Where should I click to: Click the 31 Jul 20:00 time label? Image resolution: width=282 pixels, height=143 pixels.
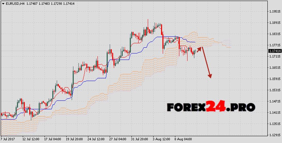pyautogui.click(x=140, y=139)
